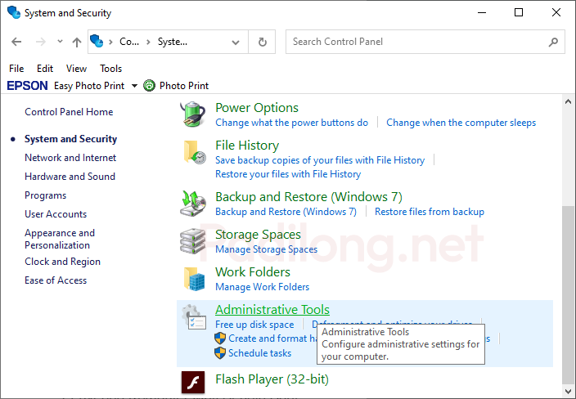Click Easy Photo Print toolbar button
The width and height of the screenshot is (576, 399).
coord(89,86)
